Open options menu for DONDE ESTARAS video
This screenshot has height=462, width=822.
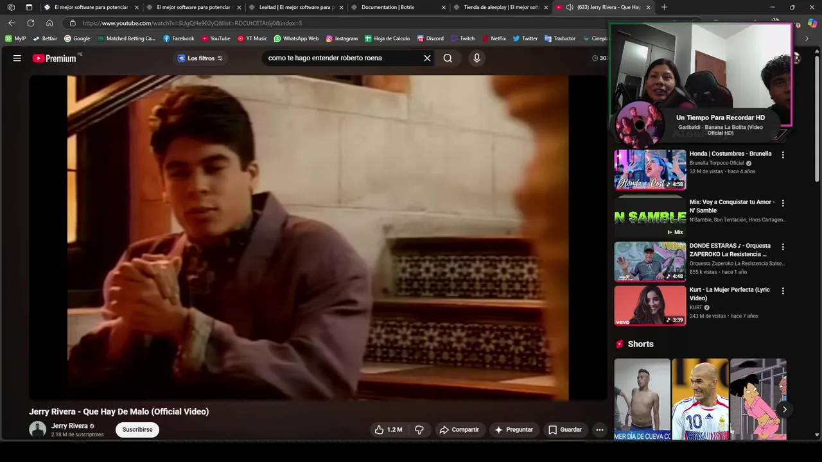tap(783, 246)
